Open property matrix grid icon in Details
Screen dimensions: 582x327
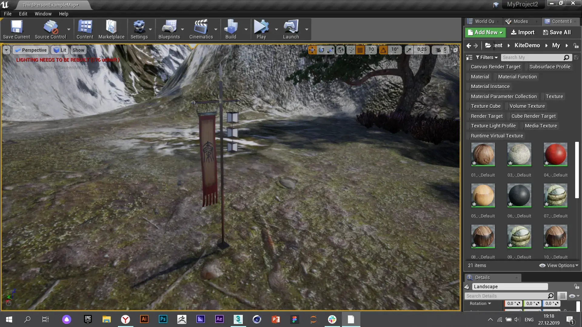[562, 296]
